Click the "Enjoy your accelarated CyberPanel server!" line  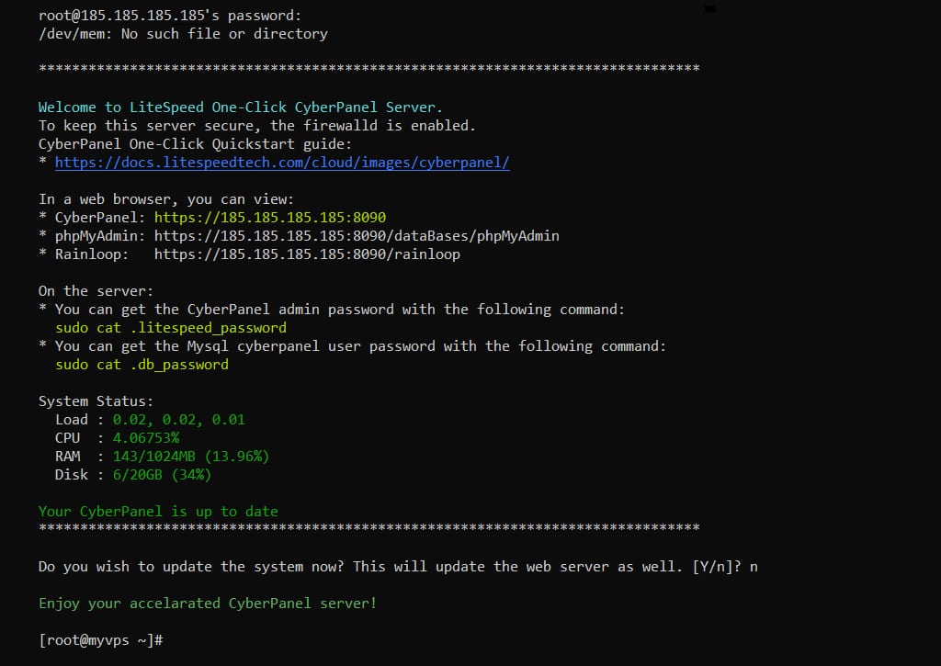[208, 604]
